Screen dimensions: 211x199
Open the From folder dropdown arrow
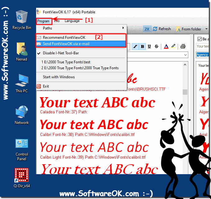click(x=206, y=29)
